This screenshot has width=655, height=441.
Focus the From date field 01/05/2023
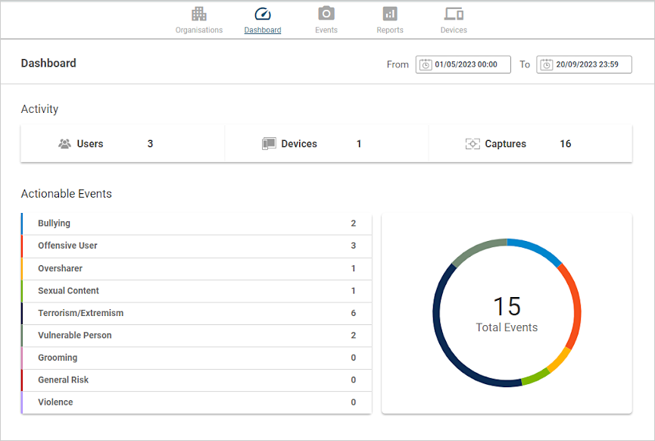(463, 64)
